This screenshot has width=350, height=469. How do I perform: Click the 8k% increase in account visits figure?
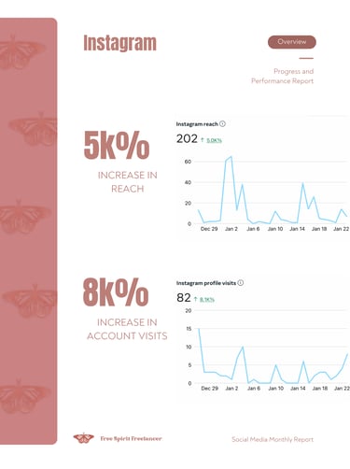point(116,292)
